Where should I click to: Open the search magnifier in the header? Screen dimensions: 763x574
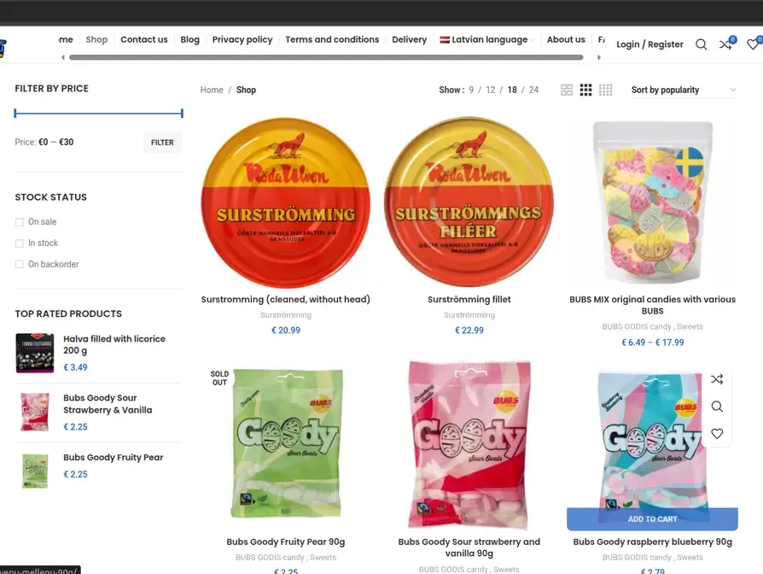[701, 44]
